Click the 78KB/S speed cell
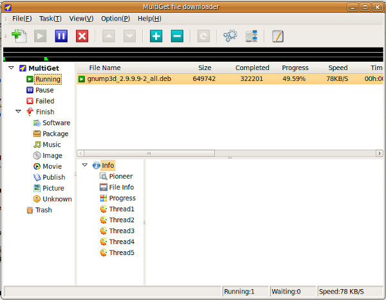 pyautogui.click(x=337, y=79)
